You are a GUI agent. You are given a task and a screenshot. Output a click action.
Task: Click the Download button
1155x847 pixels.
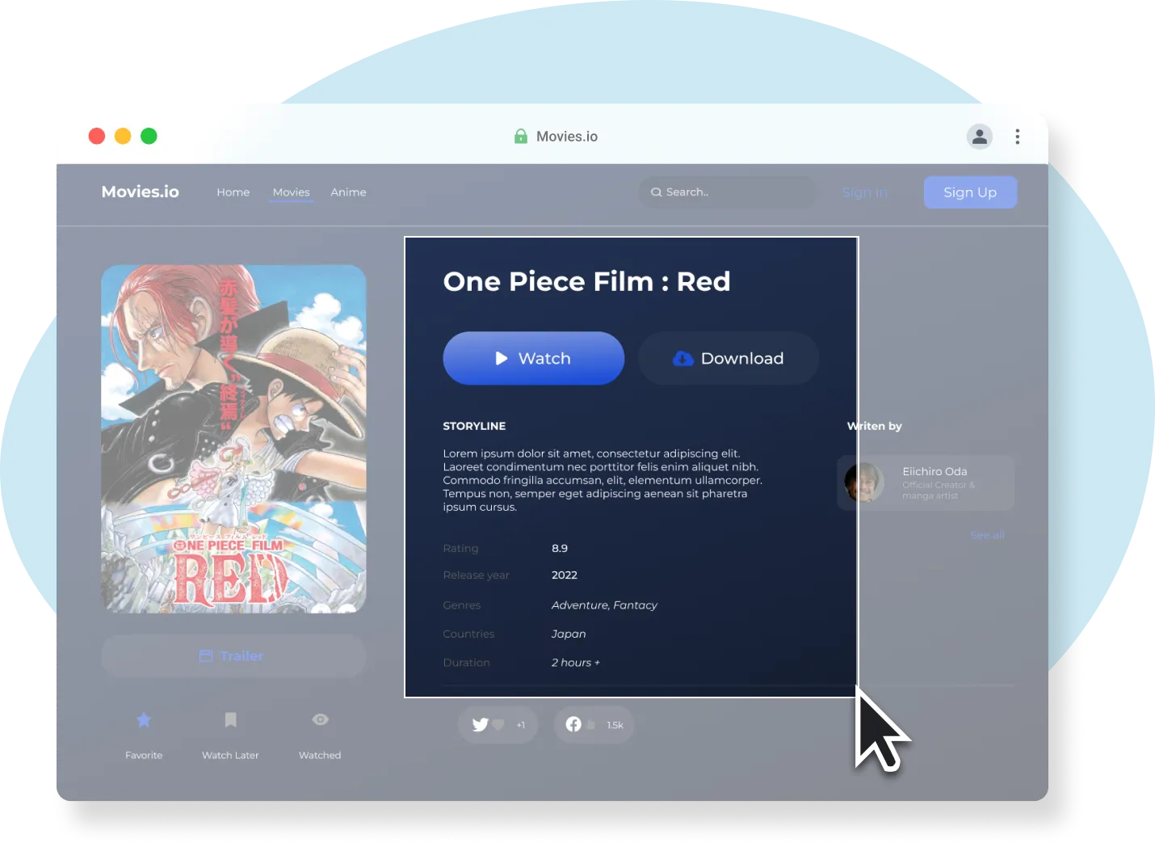729,358
